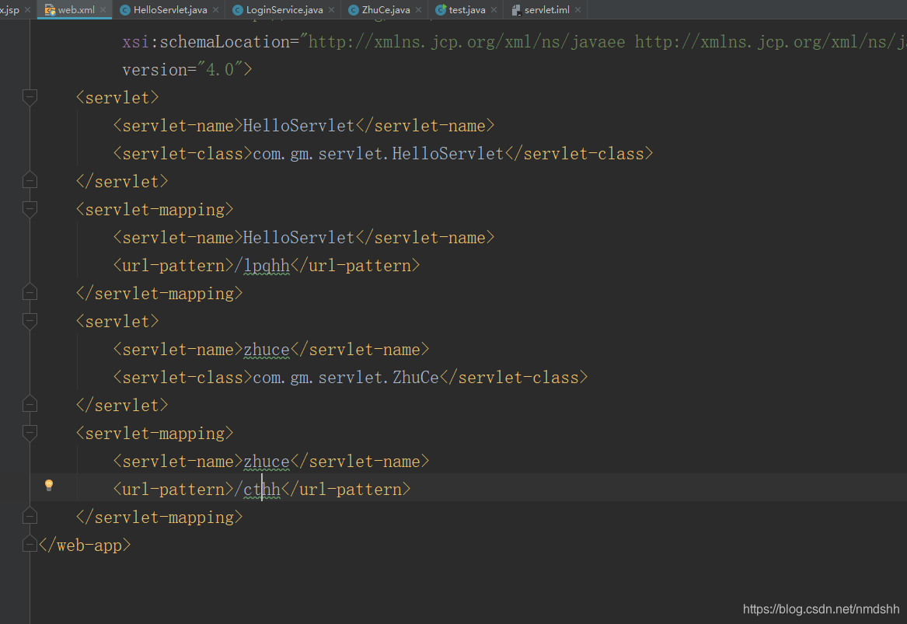Click the /lpqhh url-pattern value
Image resolution: width=907 pixels, height=624 pixels.
pyautogui.click(x=262, y=266)
